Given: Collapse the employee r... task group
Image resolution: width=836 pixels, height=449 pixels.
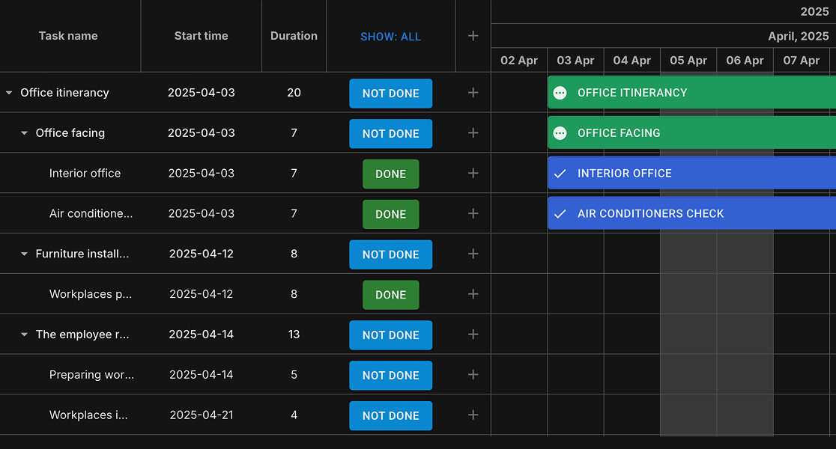Looking at the screenshot, I should (x=25, y=335).
